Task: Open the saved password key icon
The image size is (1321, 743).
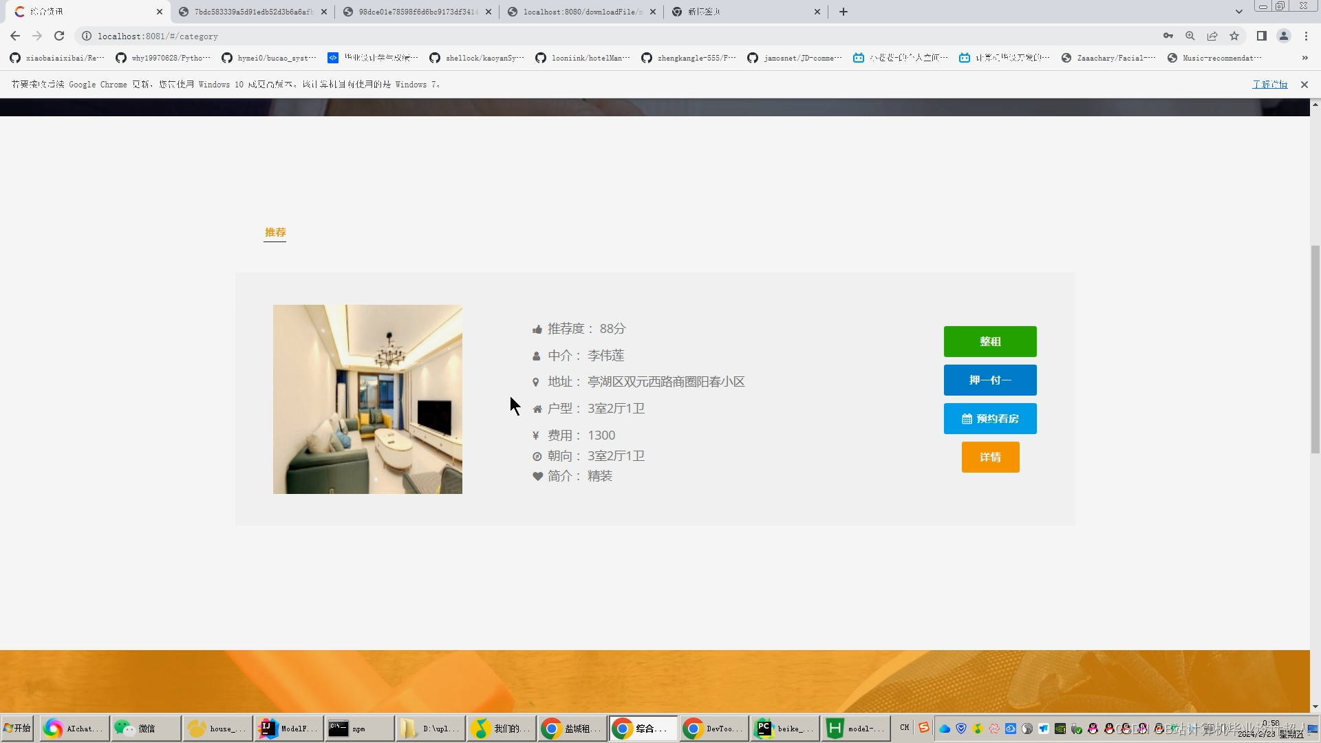Action: [x=1168, y=36]
